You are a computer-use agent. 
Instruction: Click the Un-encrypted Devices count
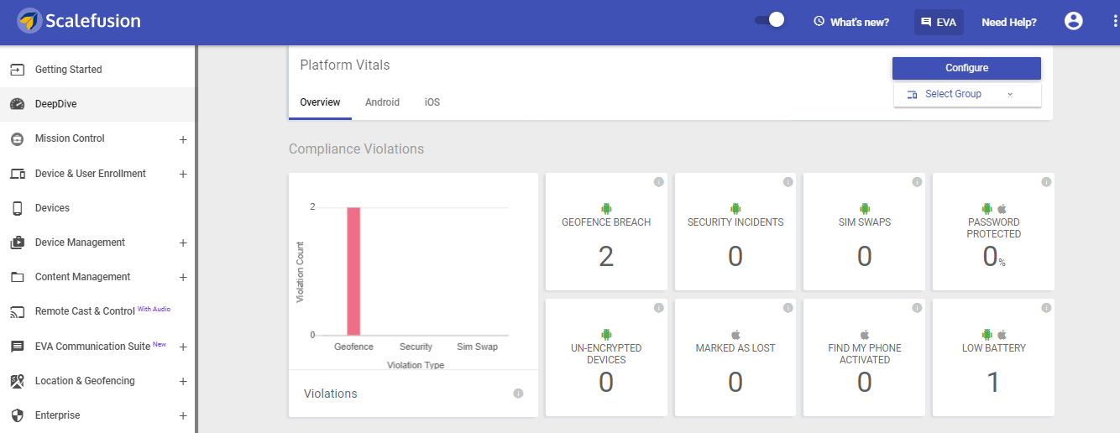pos(606,383)
